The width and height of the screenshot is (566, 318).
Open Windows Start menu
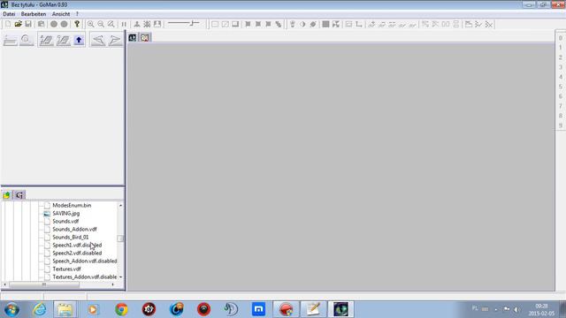click(x=11, y=309)
